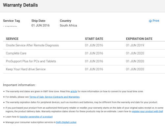Select the Complete Care service row
Screen dimensions: 165x127
point(84,53)
